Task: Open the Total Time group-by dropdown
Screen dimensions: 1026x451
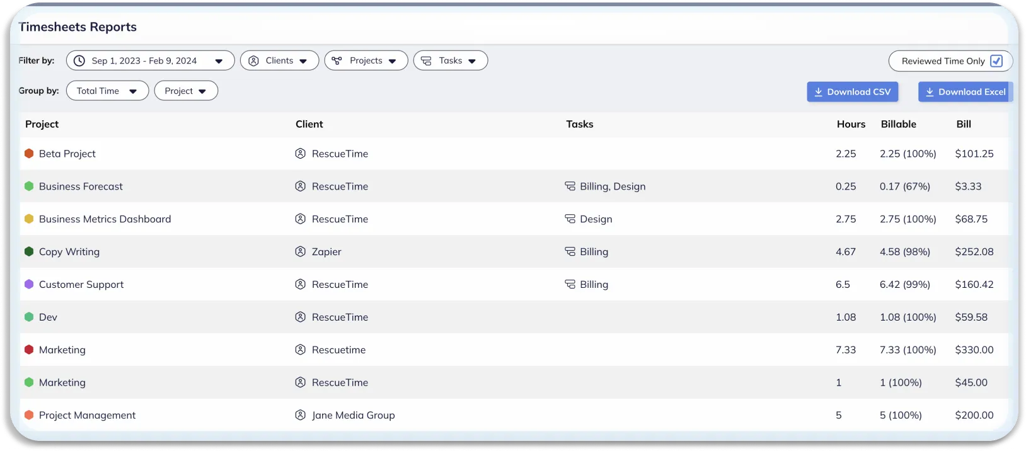Action: 107,91
